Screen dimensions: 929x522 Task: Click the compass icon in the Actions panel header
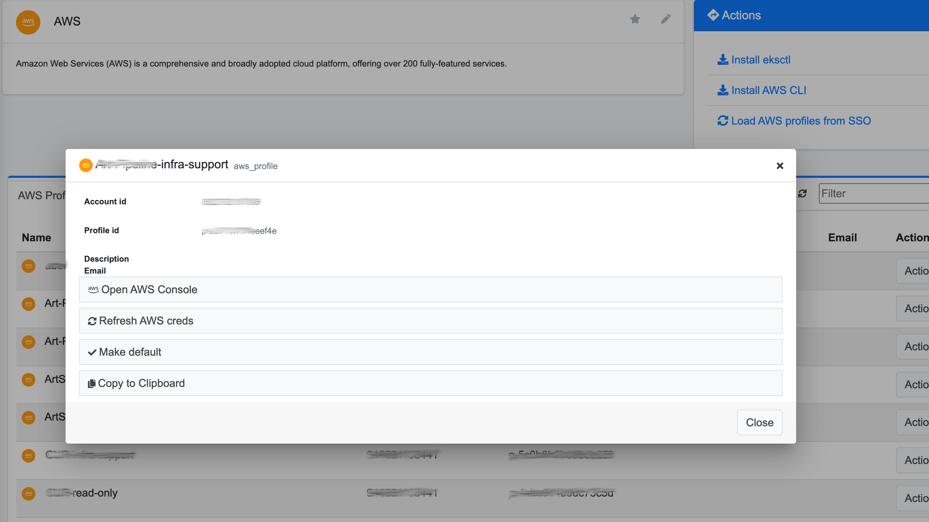713,15
